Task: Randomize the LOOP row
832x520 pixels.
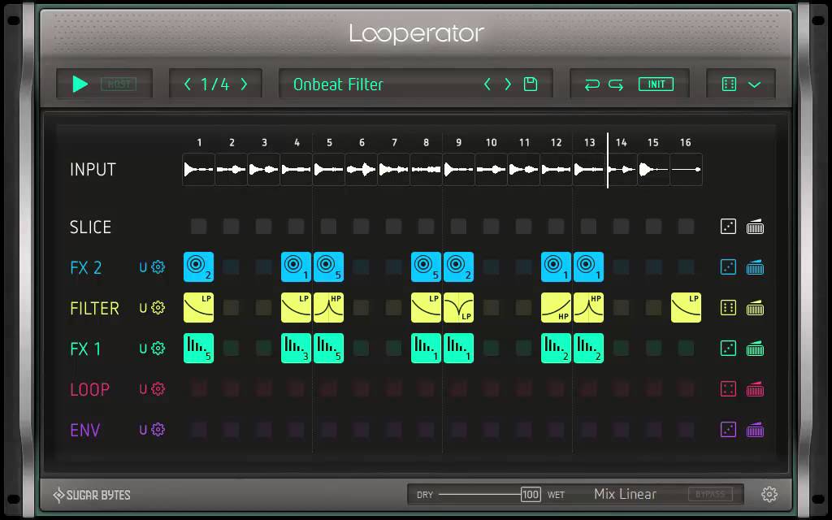Action: coord(729,389)
